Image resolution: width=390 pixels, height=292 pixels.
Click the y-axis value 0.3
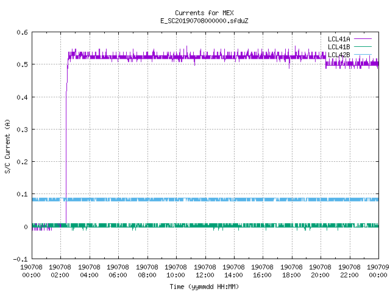[22, 130]
